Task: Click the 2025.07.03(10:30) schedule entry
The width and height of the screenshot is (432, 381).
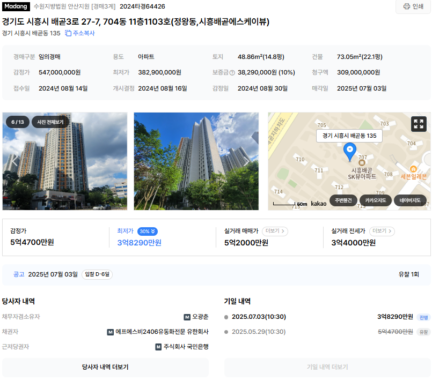Action: point(259,317)
